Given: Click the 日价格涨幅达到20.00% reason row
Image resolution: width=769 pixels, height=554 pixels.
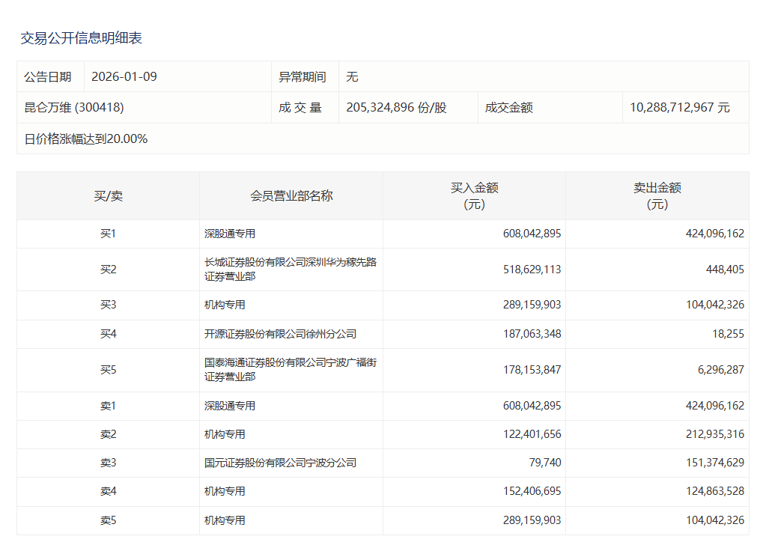Looking at the screenshot, I should point(86,138).
